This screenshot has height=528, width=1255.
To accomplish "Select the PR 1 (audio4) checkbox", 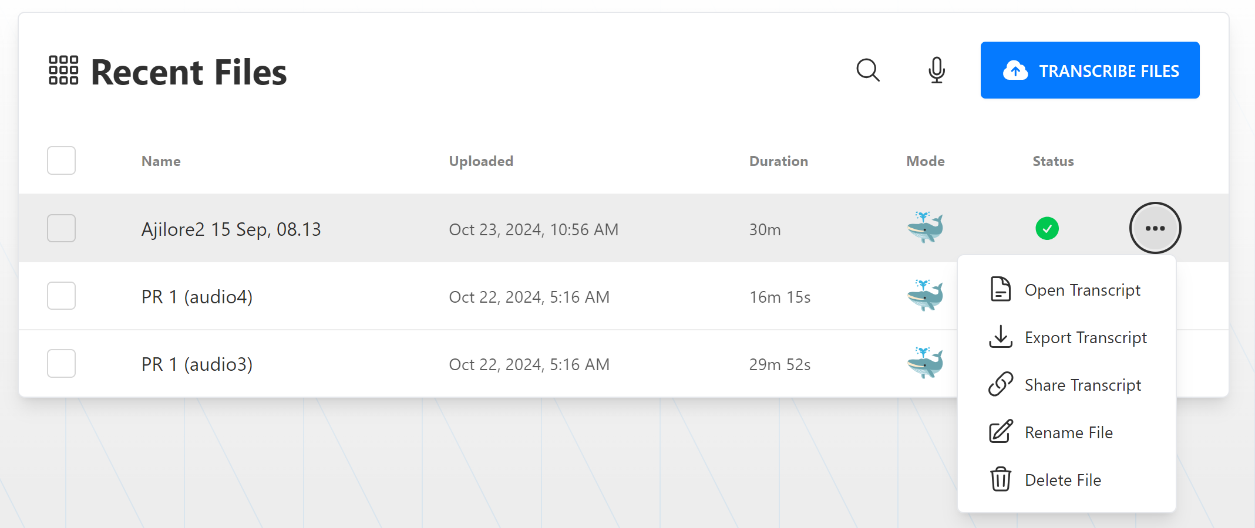I will coord(61,296).
